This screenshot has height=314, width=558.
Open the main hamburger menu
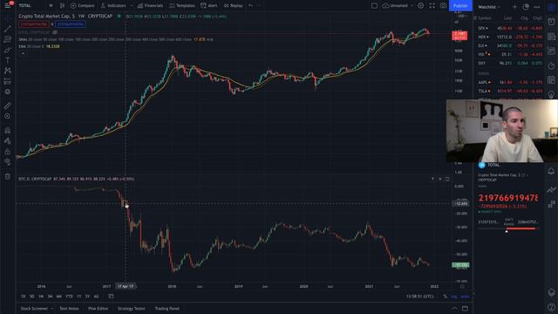[x=8, y=5]
